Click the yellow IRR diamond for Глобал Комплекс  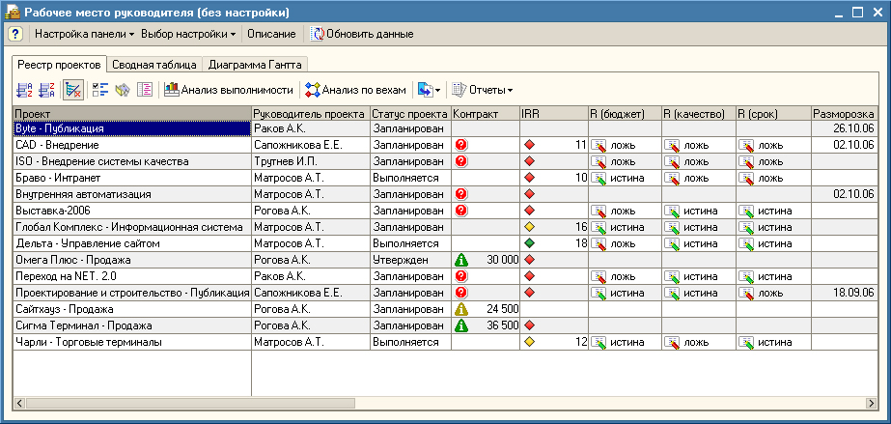click(x=529, y=227)
